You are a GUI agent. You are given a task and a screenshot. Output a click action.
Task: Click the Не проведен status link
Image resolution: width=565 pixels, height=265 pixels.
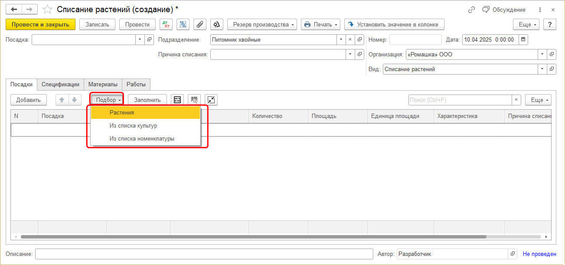(539, 254)
